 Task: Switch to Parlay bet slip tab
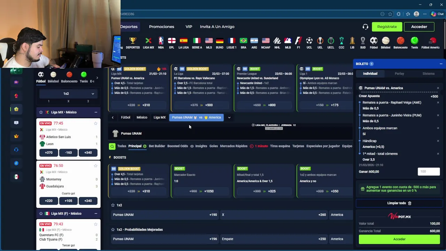[x=399, y=74]
